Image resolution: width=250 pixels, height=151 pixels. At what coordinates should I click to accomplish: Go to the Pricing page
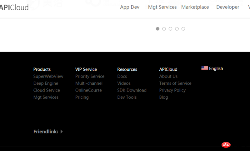tap(82, 97)
